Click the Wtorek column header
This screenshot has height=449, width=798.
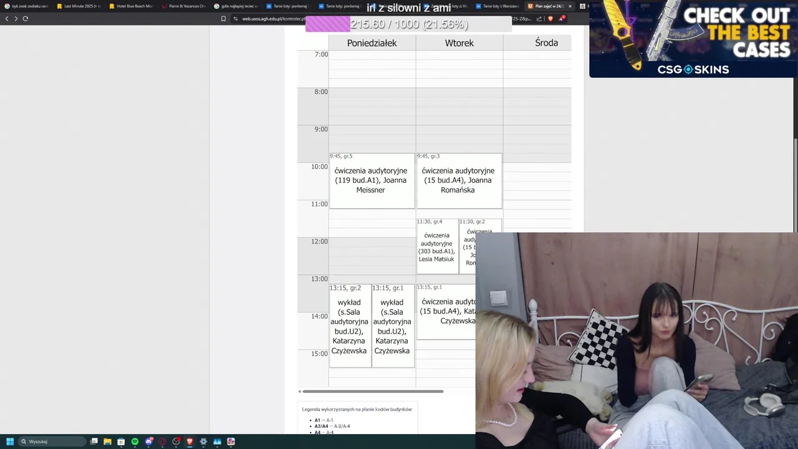coord(459,43)
